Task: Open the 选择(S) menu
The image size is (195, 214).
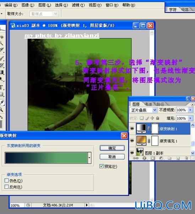Action: pos(61,5)
